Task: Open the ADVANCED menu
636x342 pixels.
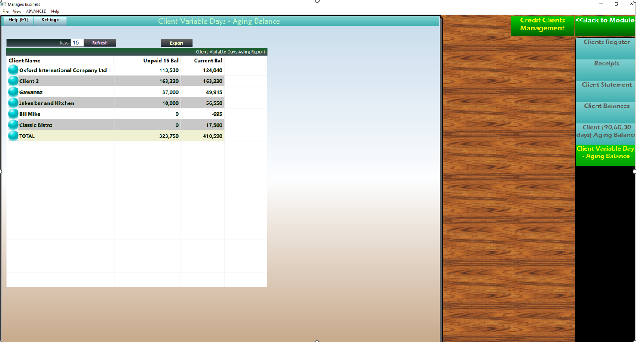Action: (36, 11)
